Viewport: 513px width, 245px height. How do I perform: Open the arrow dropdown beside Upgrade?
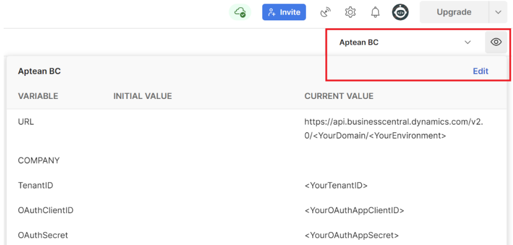[x=498, y=12]
